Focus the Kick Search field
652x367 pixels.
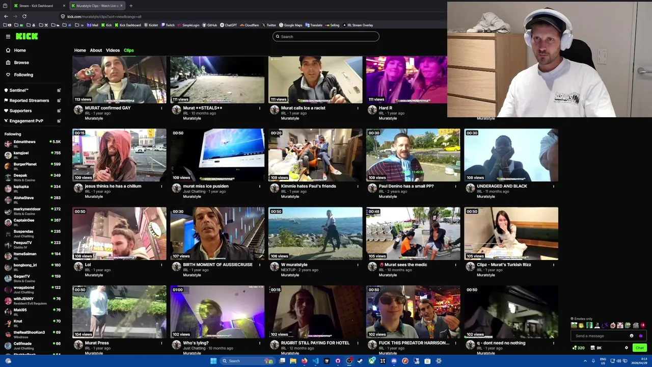point(326,36)
